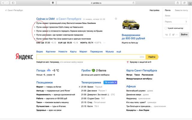The image size is (192, 120).
Task: Toggle Чужой компьютер checkbox
Action: tap(166, 28)
